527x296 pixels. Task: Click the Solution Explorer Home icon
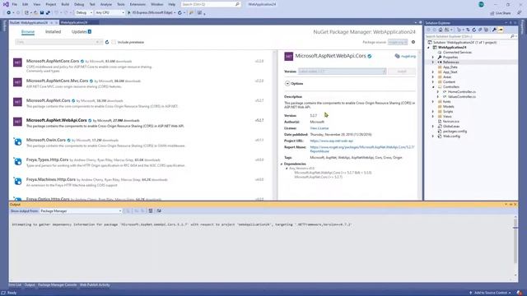pyautogui.click(x=441, y=30)
